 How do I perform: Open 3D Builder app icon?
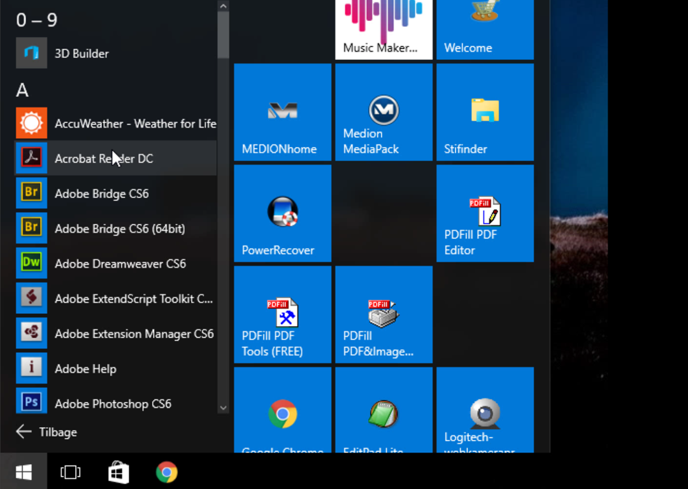(x=32, y=53)
